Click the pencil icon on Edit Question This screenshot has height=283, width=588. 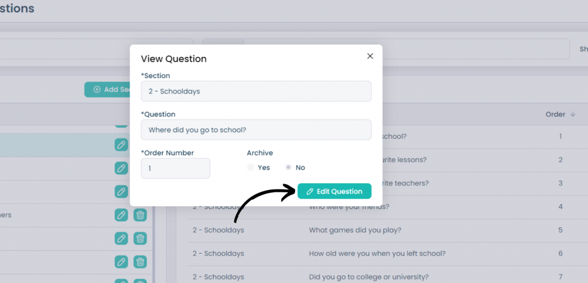[x=310, y=192]
